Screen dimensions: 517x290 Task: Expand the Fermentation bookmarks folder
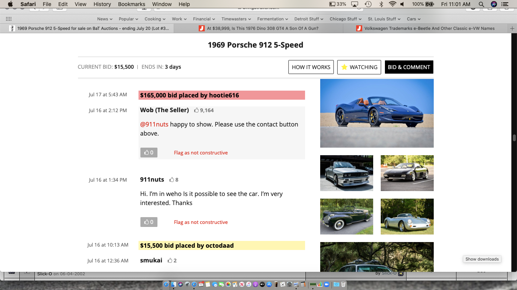point(273,19)
